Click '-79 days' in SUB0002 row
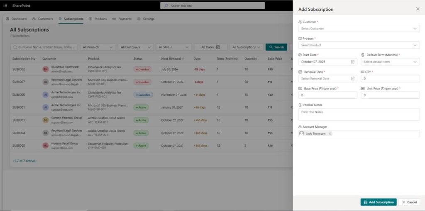The height and width of the screenshot is (211, 425). pyautogui.click(x=199, y=69)
